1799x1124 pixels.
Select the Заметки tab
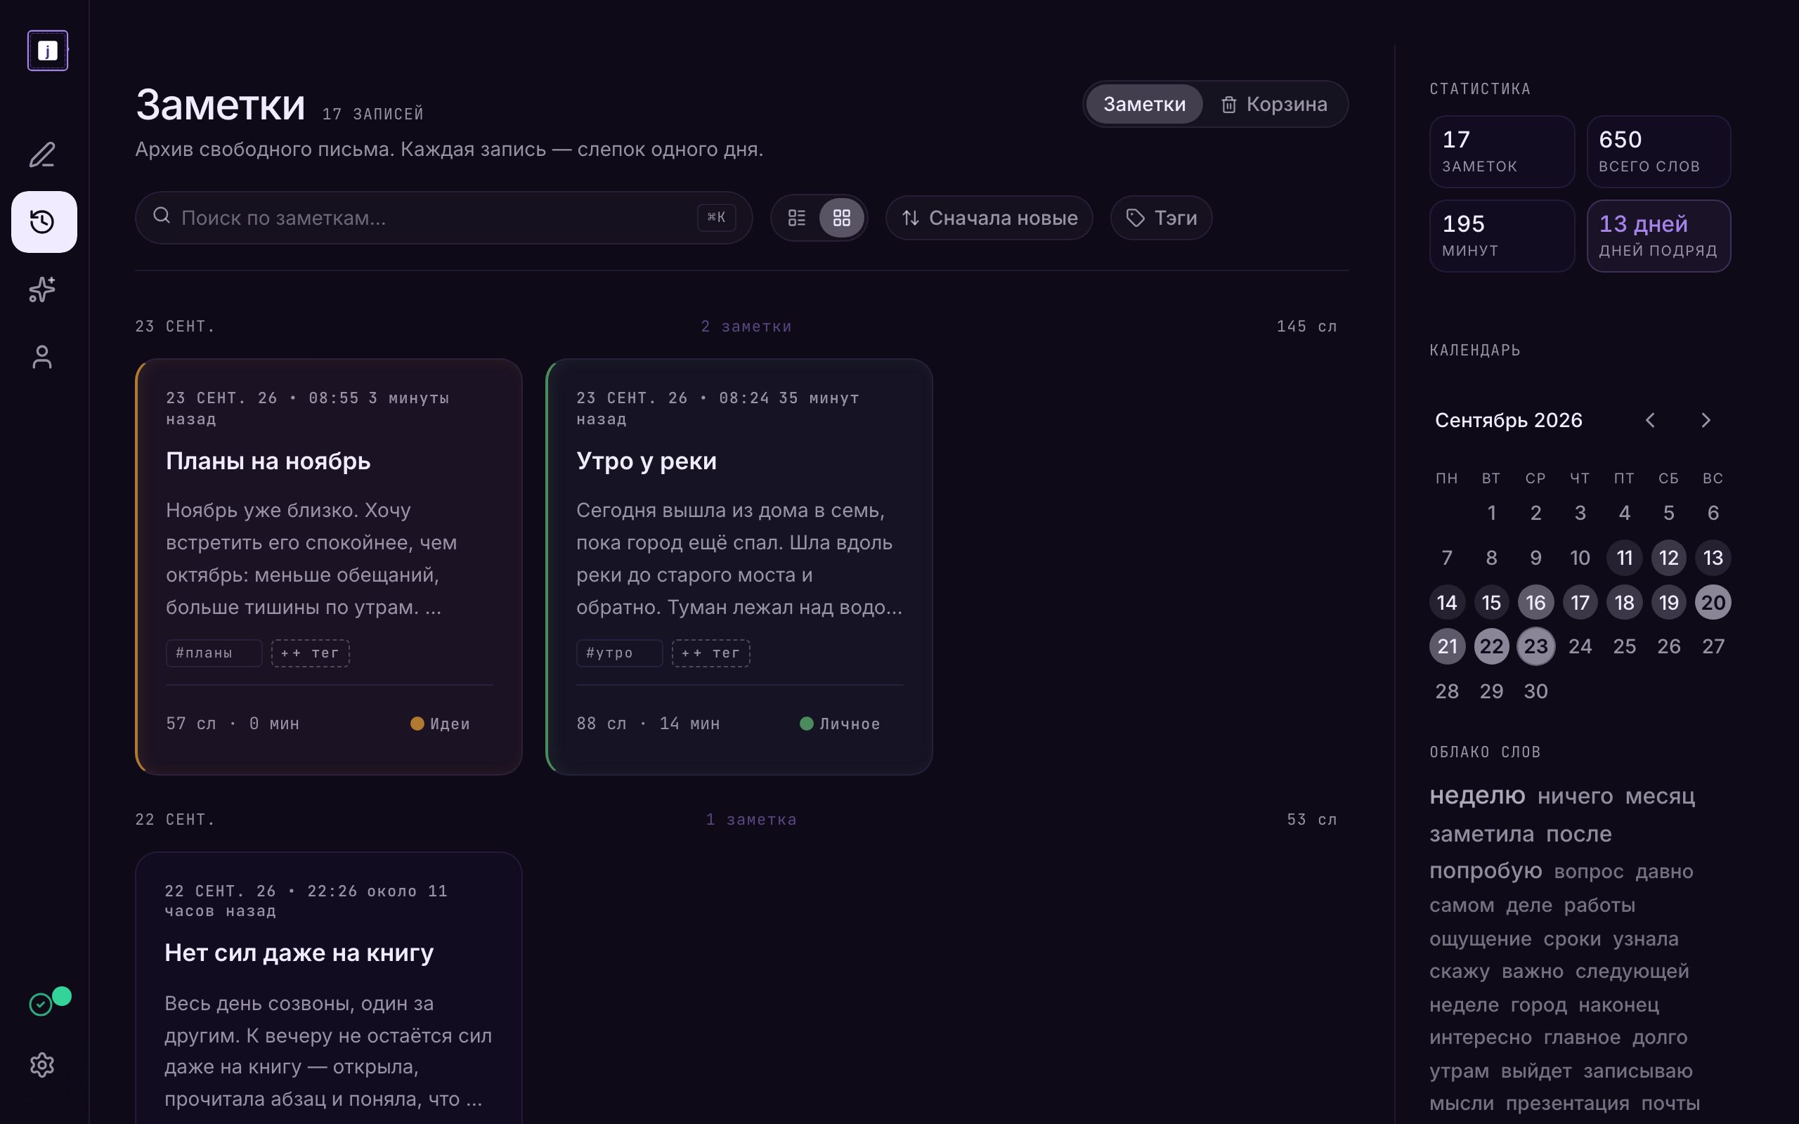tap(1144, 104)
